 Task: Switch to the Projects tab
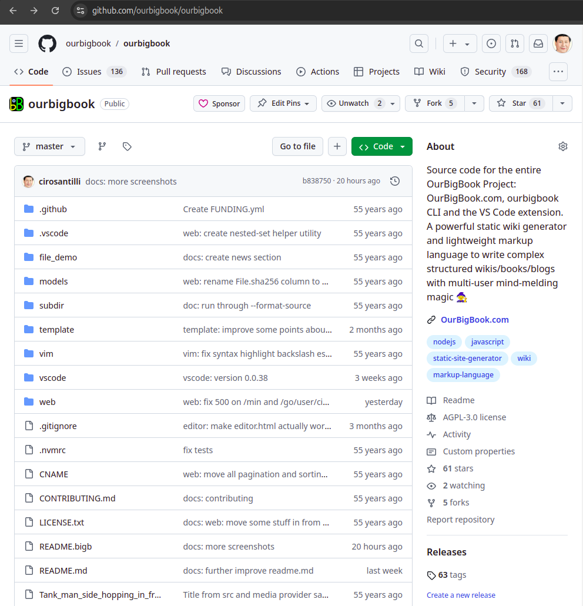click(377, 72)
